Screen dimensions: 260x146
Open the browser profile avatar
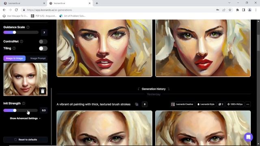(249, 10)
